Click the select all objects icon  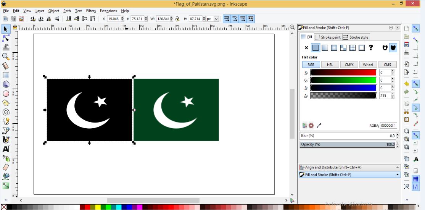[5, 19]
